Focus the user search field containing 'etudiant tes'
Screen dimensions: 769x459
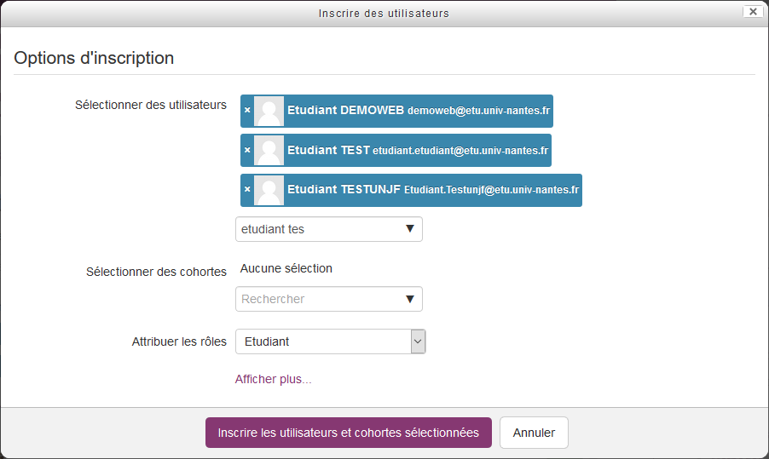click(x=315, y=229)
